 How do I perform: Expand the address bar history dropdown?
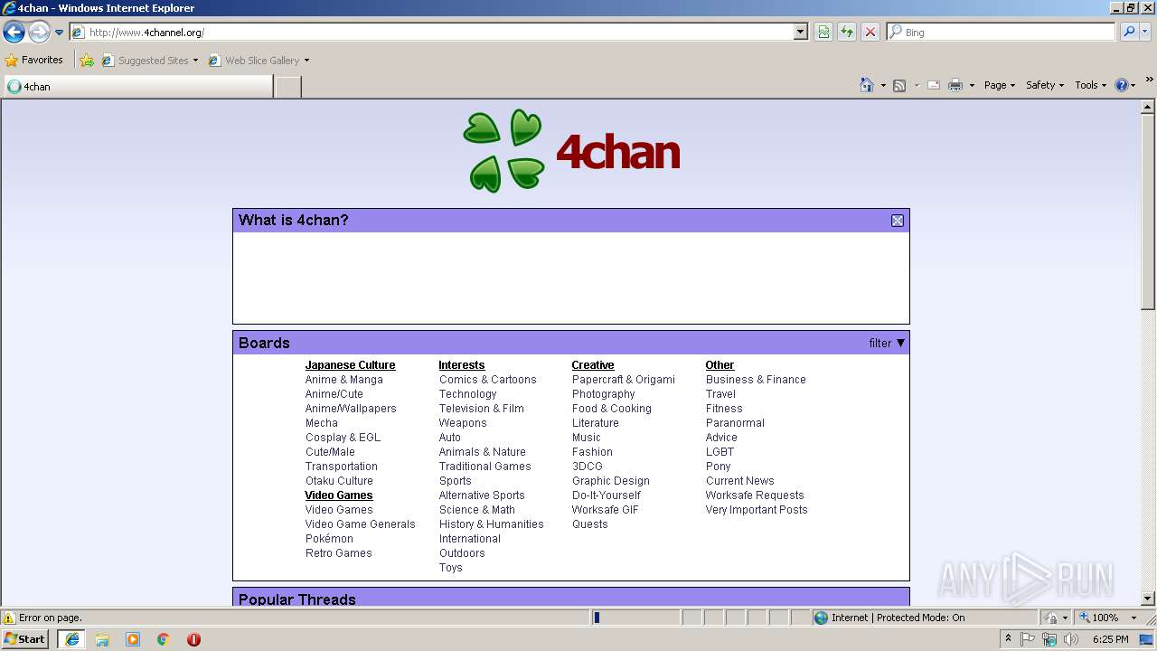pyautogui.click(x=801, y=32)
